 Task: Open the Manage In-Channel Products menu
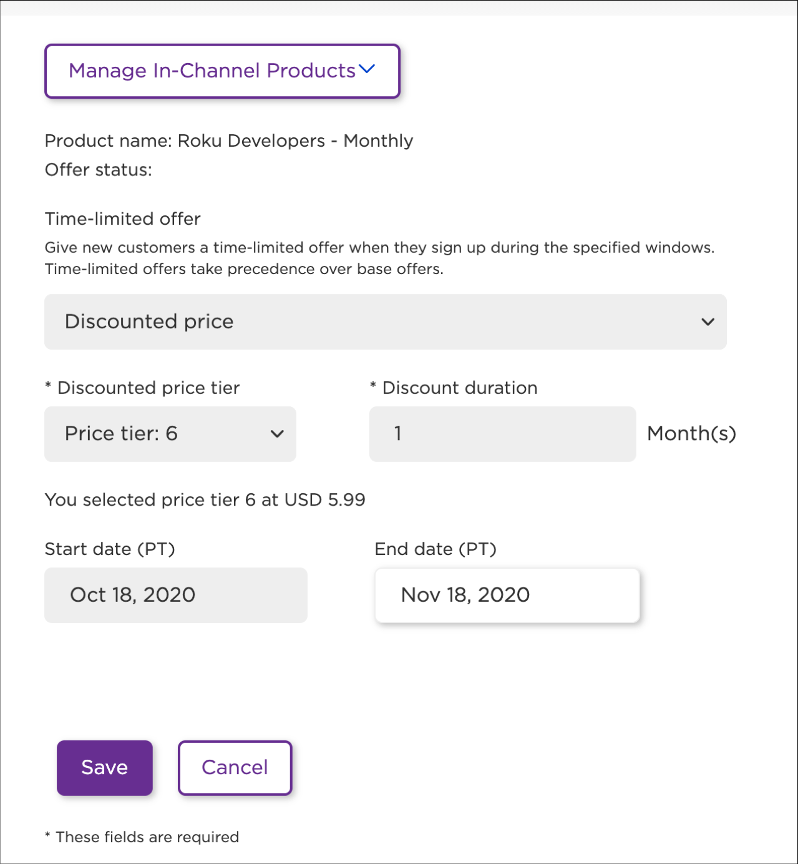(x=221, y=71)
